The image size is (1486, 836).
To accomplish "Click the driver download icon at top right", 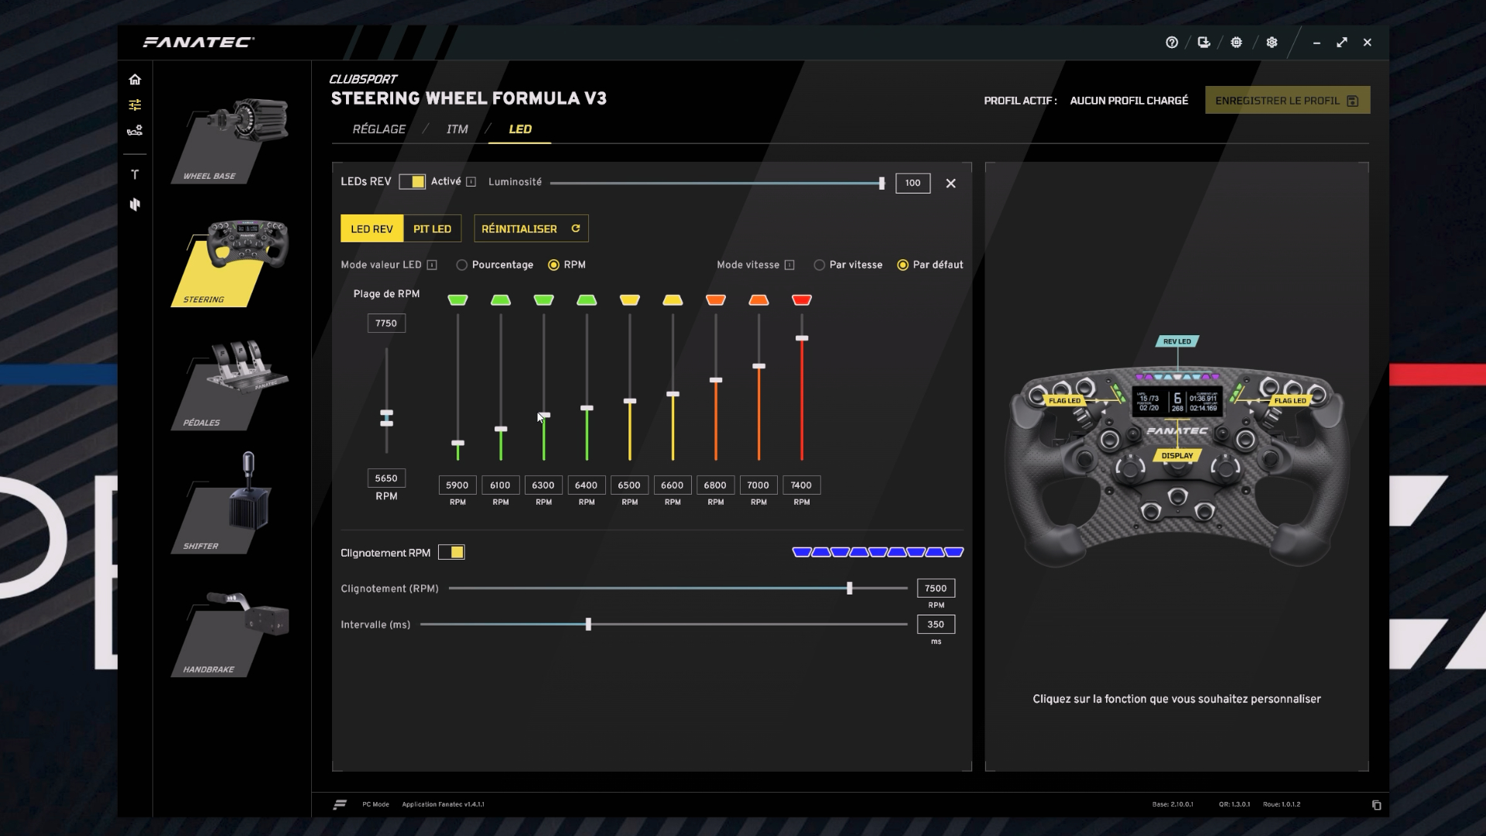I will click(x=1204, y=43).
